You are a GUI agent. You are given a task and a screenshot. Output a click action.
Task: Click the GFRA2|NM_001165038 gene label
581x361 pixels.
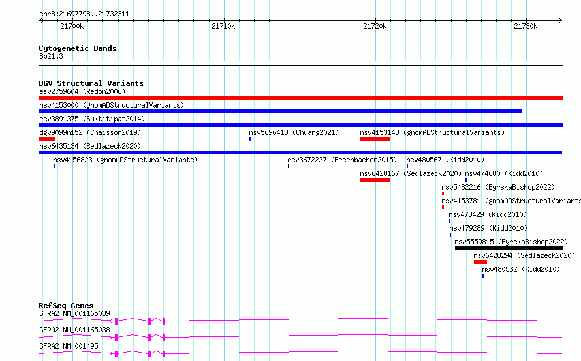[74, 330]
